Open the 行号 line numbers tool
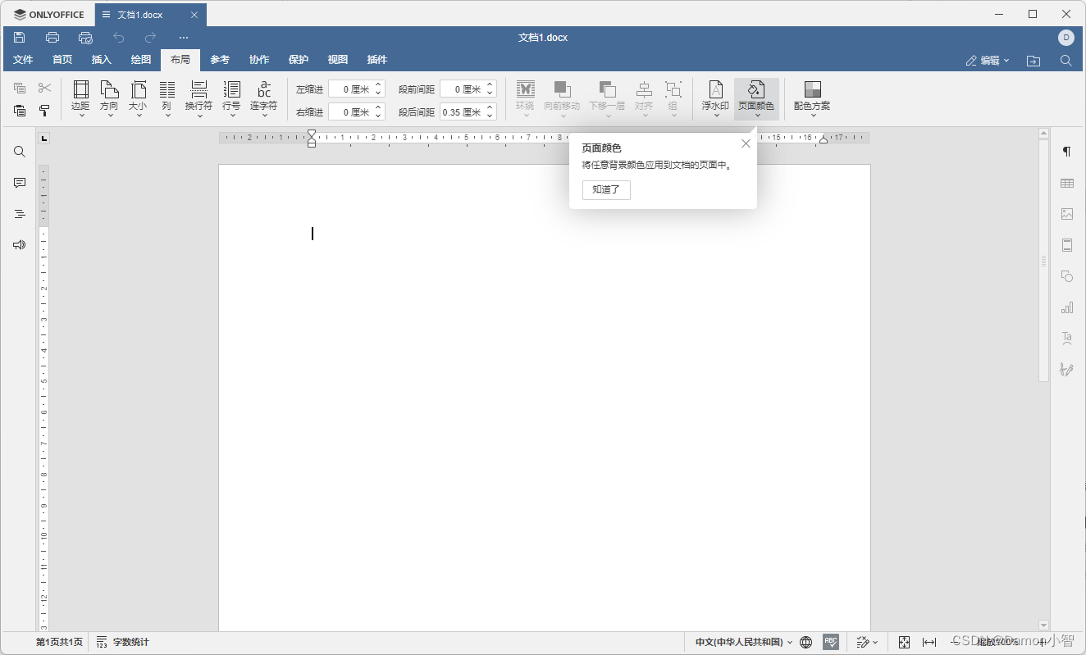This screenshot has width=1086, height=655. [x=231, y=99]
